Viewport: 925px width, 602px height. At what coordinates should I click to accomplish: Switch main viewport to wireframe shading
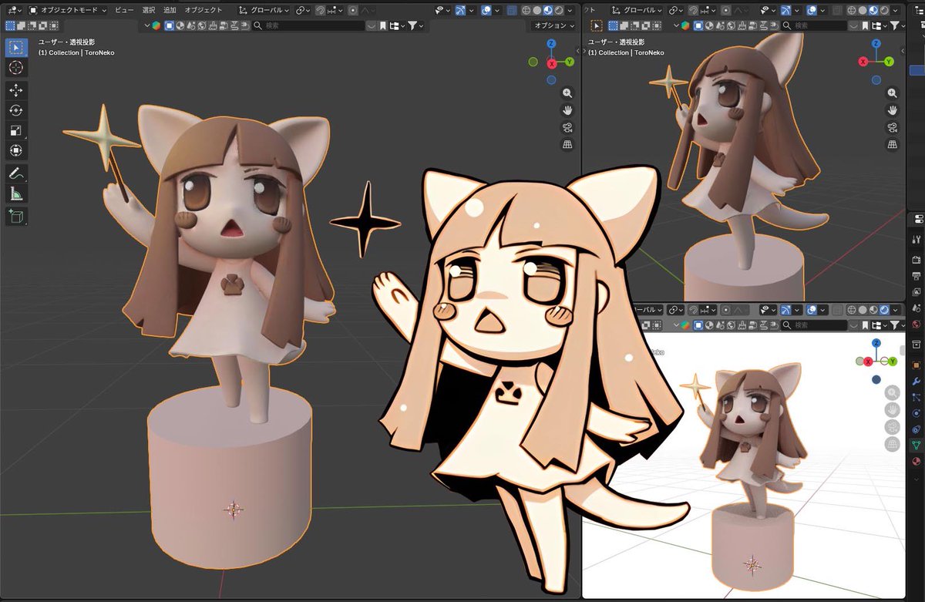point(526,11)
